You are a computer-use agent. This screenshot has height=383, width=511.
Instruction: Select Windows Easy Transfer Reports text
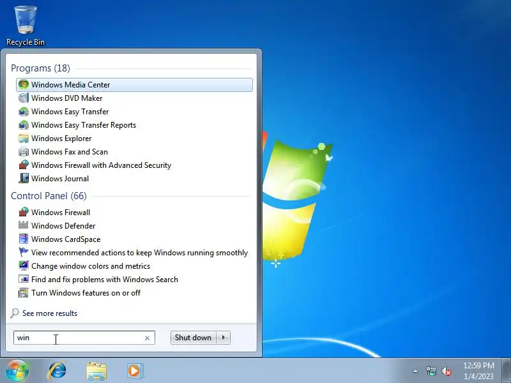(x=84, y=125)
